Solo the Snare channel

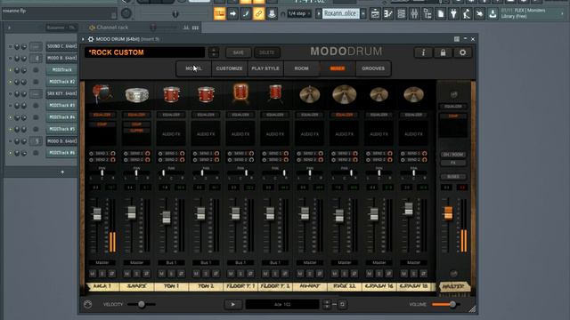[136, 274]
